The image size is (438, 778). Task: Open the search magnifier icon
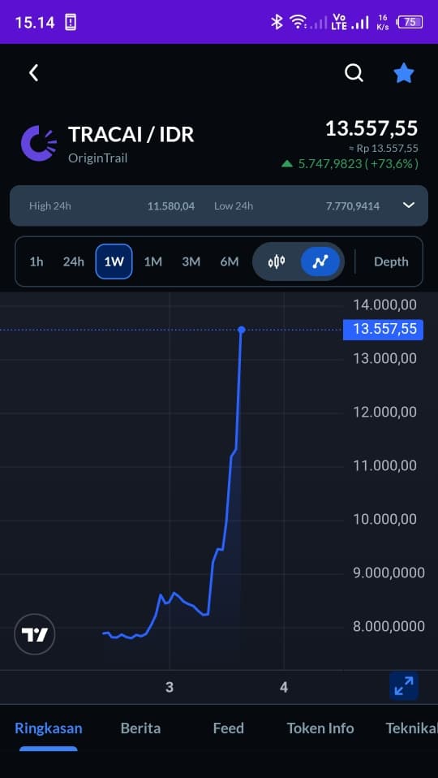(x=354, y=73)
